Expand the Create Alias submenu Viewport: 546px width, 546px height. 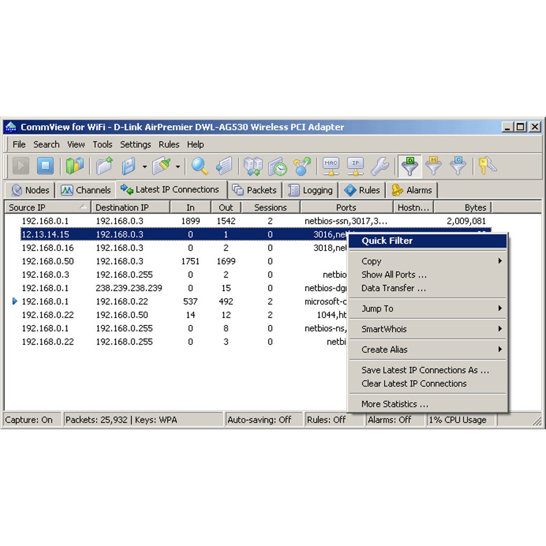point(428,350)
